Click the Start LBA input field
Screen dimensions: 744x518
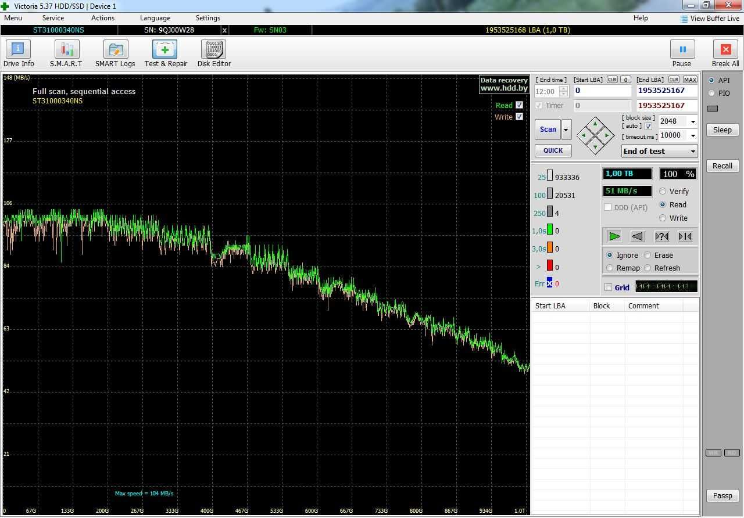click(x=602, y=91)
